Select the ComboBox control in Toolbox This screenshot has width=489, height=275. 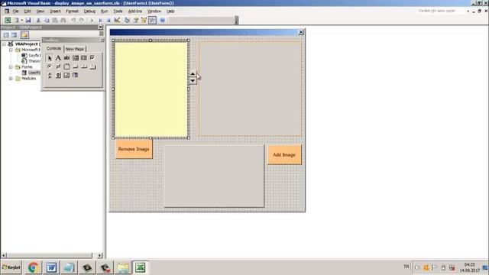point(76,58)
